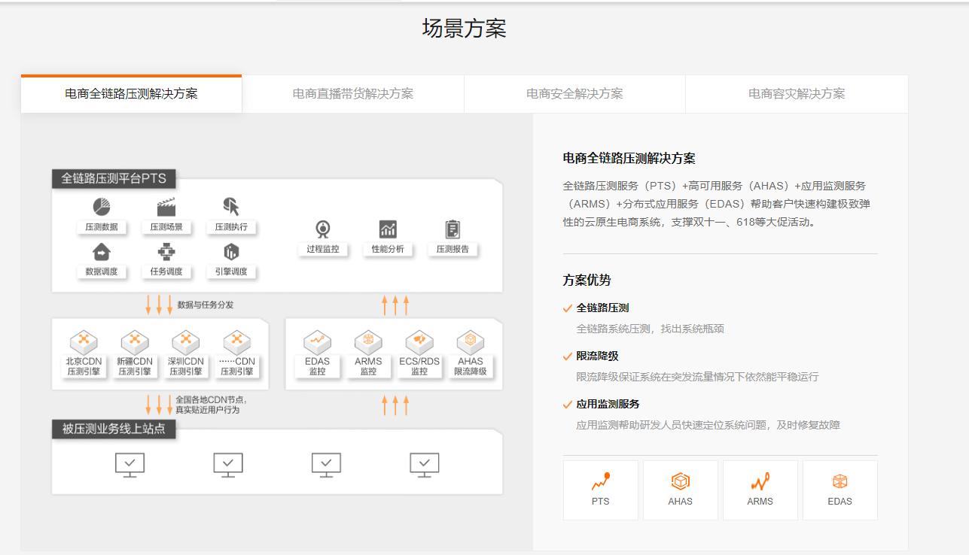Click the 数据与任务分发 label
This screenshot has height=555, width=969.
pyautogui.click(x=206, y=305)
